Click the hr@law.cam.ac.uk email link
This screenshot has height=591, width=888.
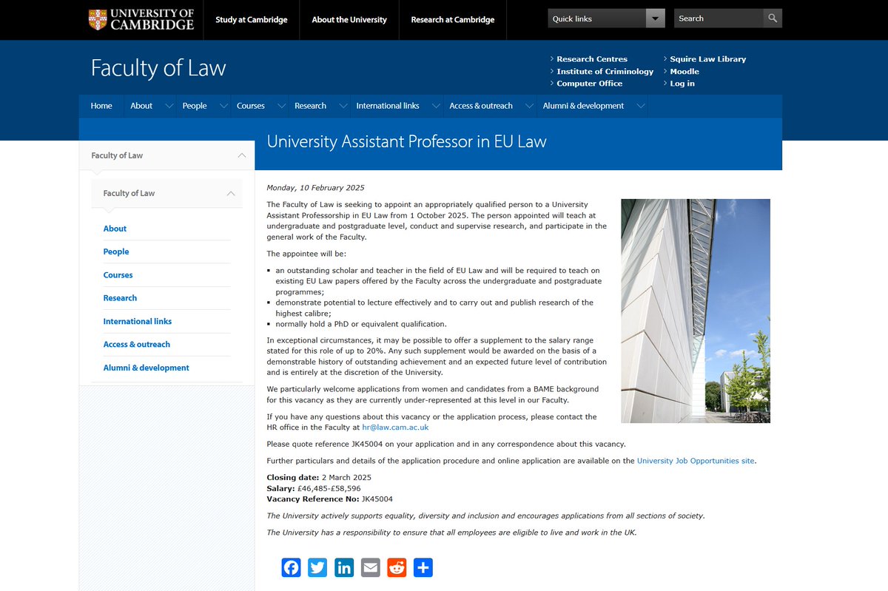click(395, 428)
